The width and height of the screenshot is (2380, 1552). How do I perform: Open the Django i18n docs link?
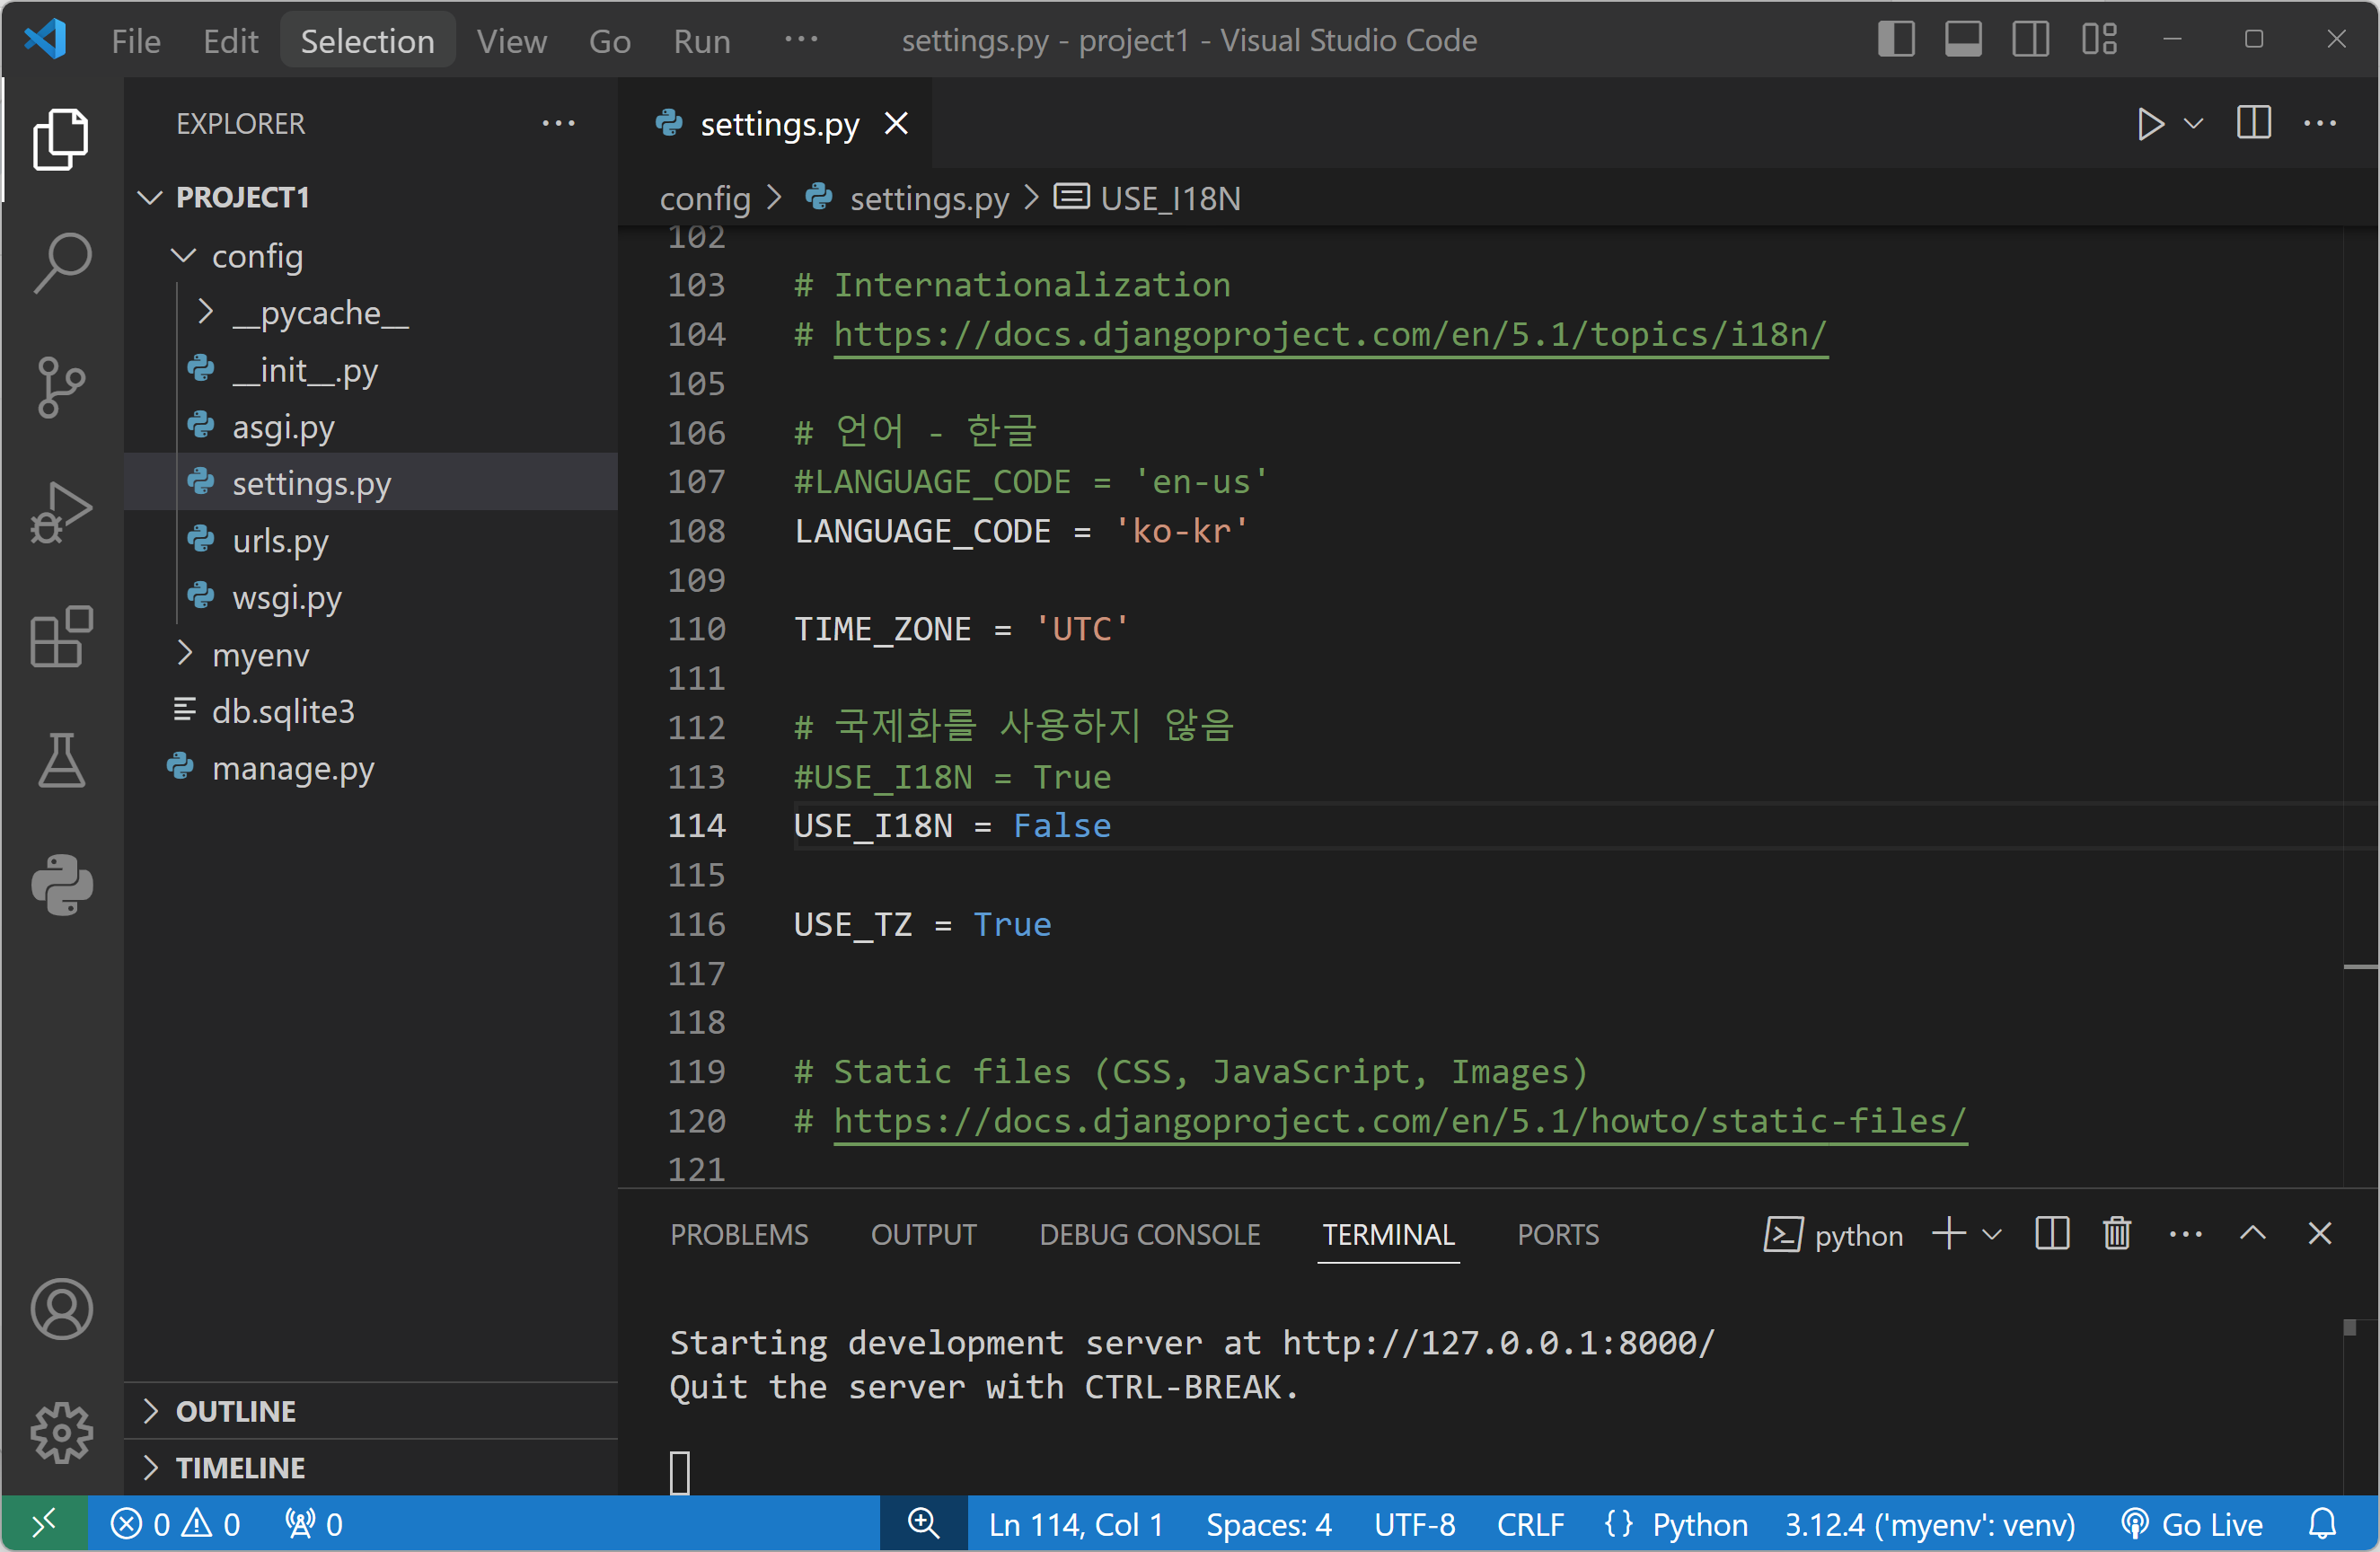[1330, 334]
